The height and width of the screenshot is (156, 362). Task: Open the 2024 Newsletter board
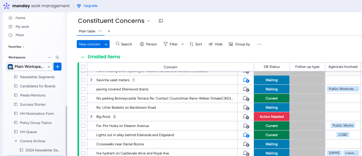[x=42, y=150]
